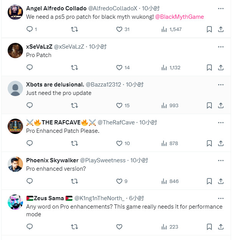Share Phoenix Skywalker's tweet
This screenshot has width=241, height=240.
[221, 181]
